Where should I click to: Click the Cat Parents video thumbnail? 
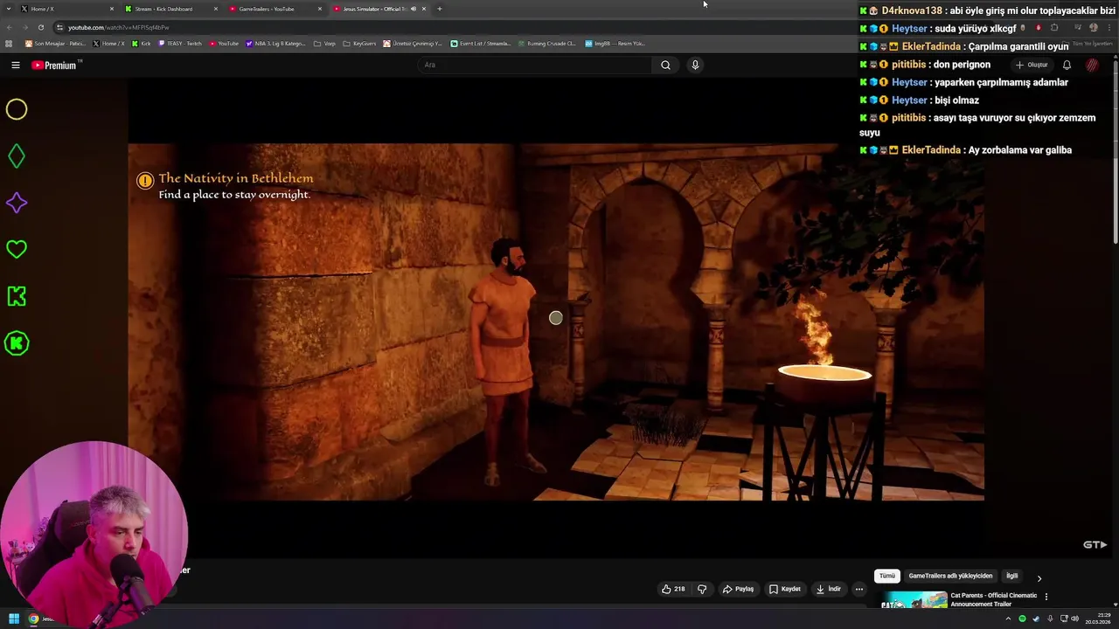pyautogui.click(x=914, y=600)
